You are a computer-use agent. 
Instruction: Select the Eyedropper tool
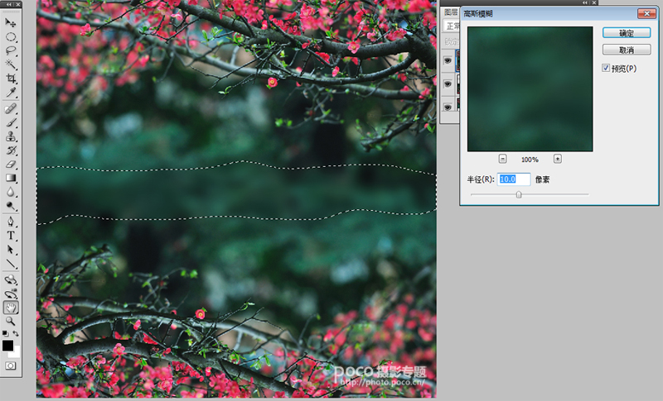point(11,92)
